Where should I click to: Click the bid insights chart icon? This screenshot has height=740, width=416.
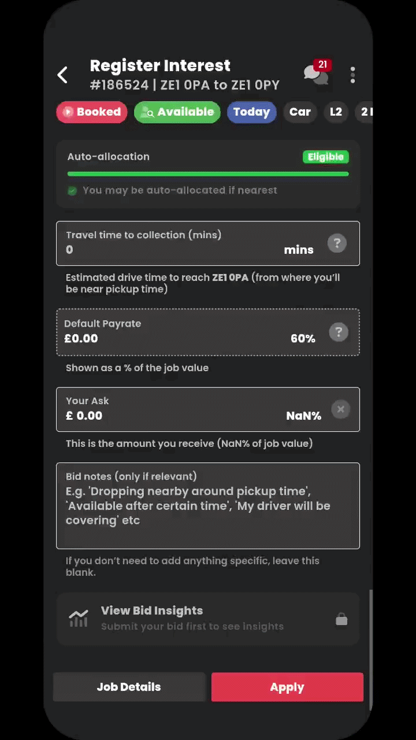click(x=79, y=619)
